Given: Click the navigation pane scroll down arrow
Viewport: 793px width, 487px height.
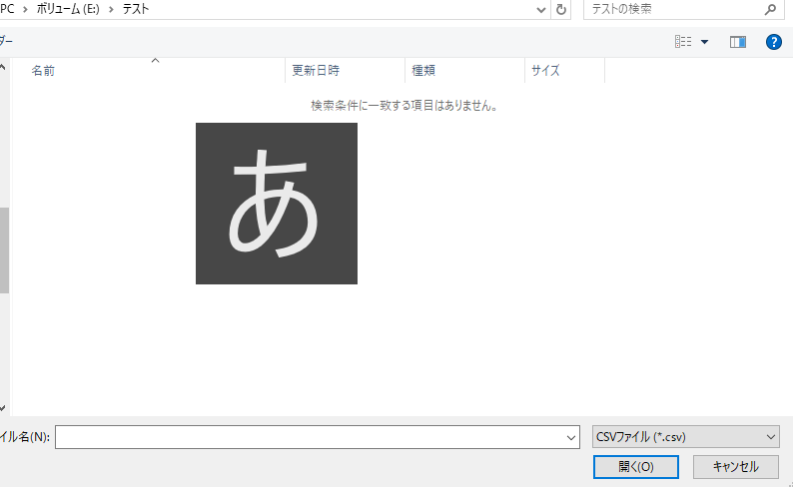Looking at the screenshot, I should click(x=3, y=408).
